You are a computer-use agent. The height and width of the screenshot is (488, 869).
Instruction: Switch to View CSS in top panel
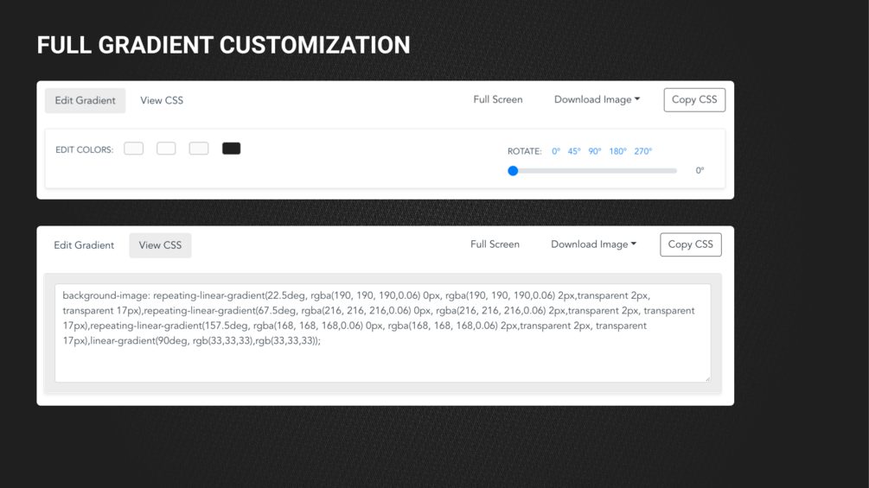162,101
